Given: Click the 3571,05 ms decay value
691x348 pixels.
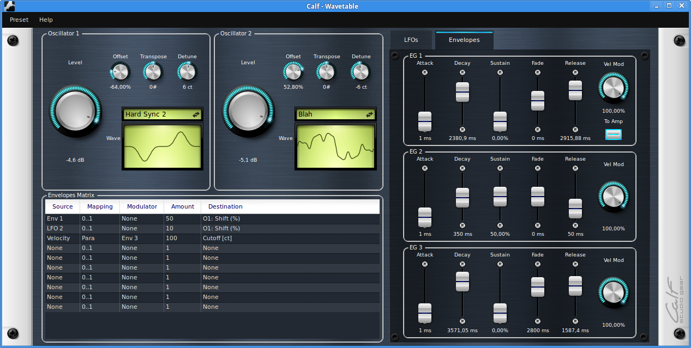Looking at the screenshot, I should 462,331.
